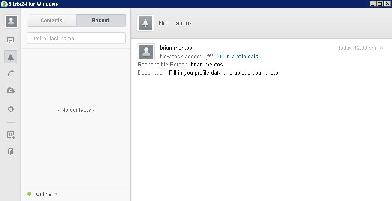Click the green online status dot

30,194
